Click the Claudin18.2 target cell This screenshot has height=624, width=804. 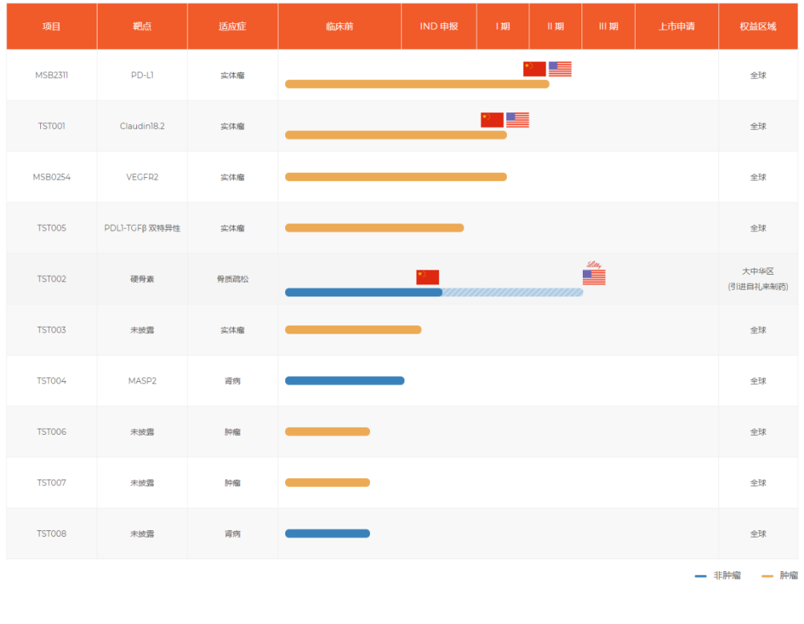click(x=142, y=126)
